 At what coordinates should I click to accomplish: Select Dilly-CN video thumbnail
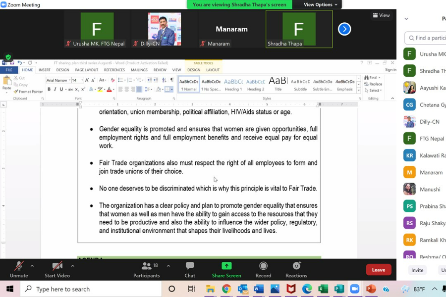pyautogui.click(x=165, y=29)
